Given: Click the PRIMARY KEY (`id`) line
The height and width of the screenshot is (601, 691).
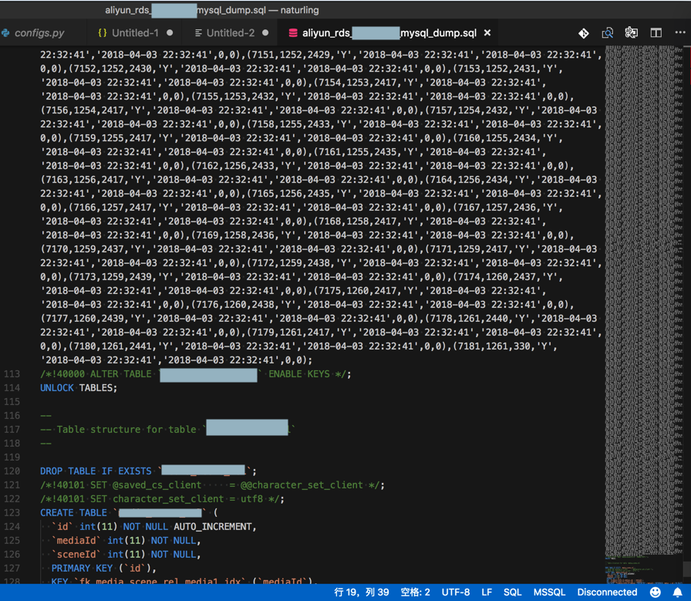Looking at the screenshot, I should 104,568.
